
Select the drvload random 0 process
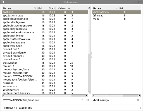[45, 56]
